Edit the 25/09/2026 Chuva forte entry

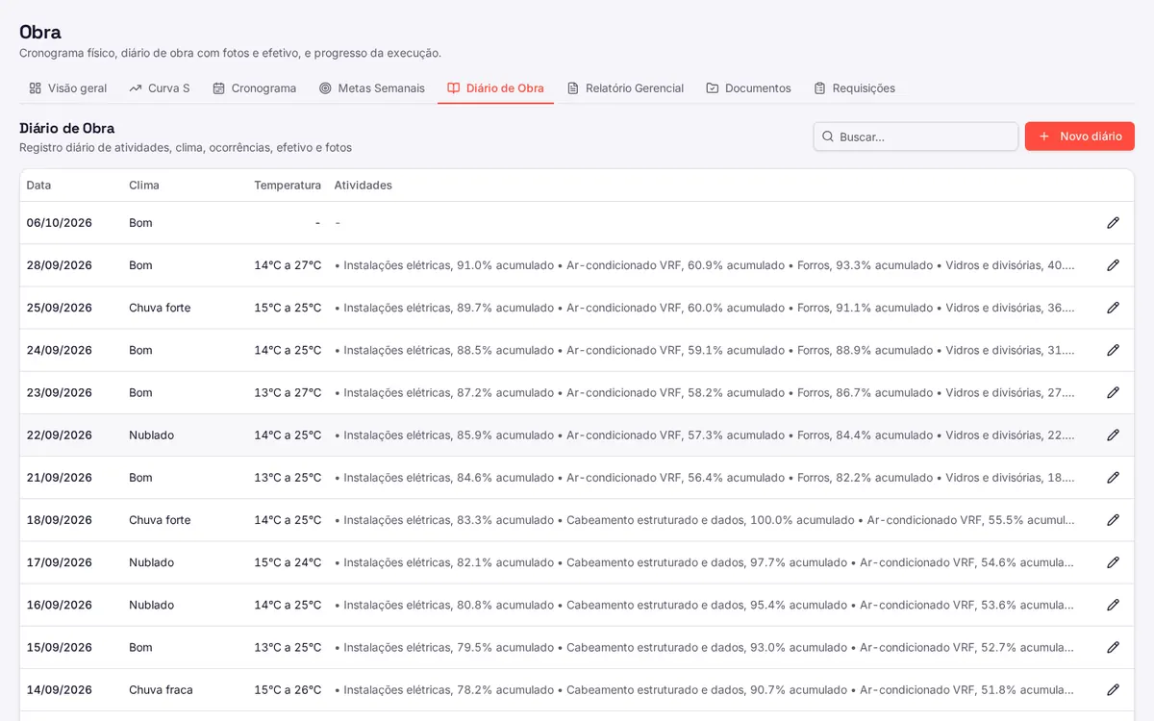[x=1113, y=308]
